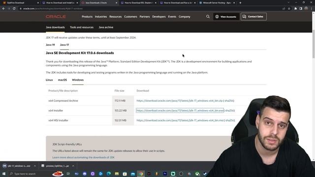Open the Java archive tab
This screenshot has height=177, width=315.
106,28
